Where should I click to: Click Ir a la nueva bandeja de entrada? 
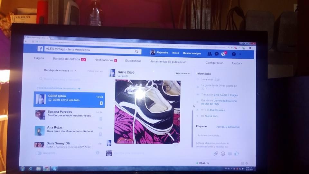(x=58, y=88)
